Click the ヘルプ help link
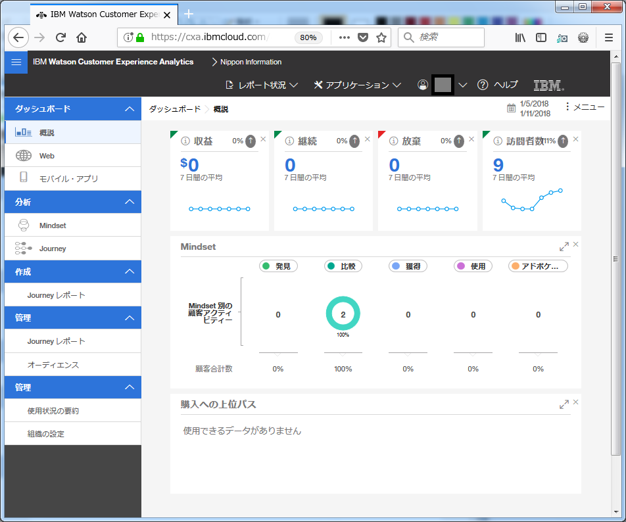The height and width of the screenshot is (522, 626). pyautogui.click(x=498, y=85)
